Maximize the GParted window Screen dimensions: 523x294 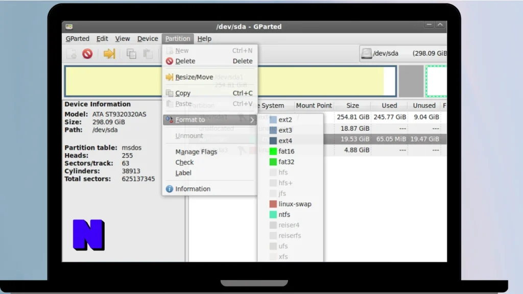click(440, 24)
